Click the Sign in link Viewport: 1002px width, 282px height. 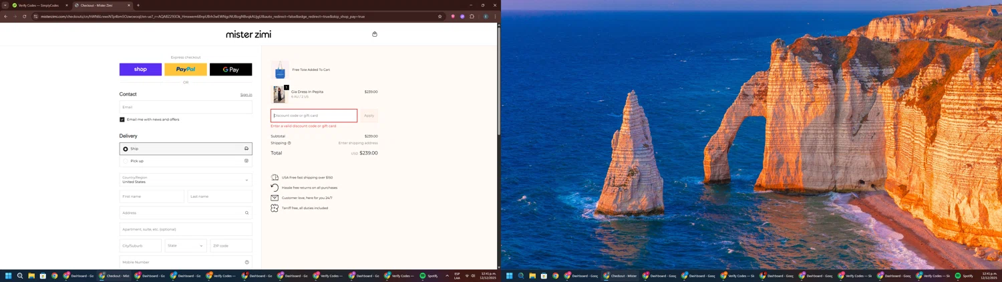(x=246, y=95)
